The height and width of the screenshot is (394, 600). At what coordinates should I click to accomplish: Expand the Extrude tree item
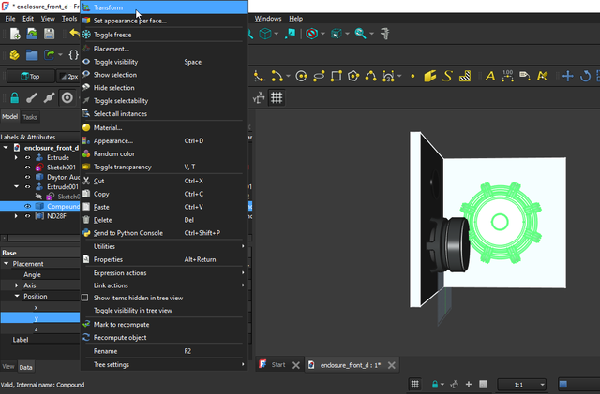click(x=16, y=157)
